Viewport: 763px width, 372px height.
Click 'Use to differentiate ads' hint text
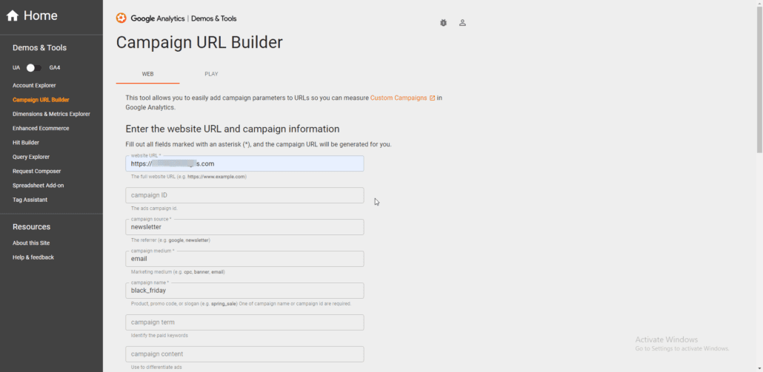pyautogui.click(x=156, y=367)
